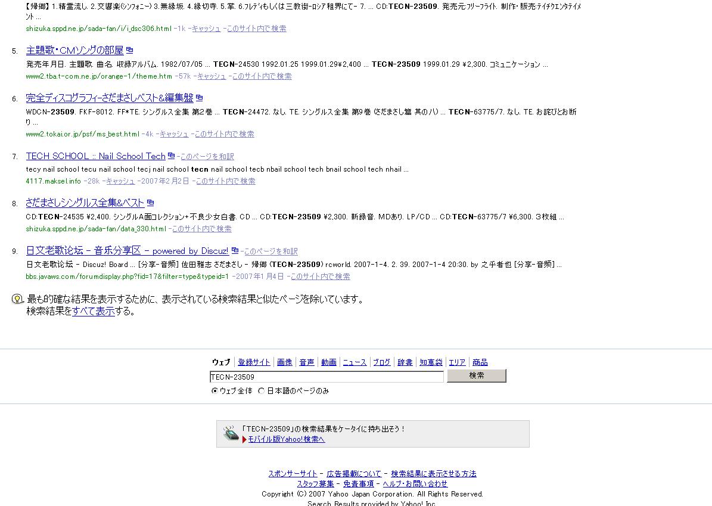Screen dimensions: 712x506
Task: Click URL text www2.tokai.or.jp/psf/ms_best.html
Action: pyautogui.click(x=83, y=134)
